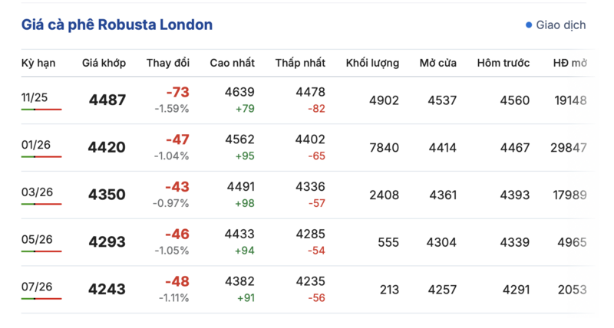Select the 4420 matched price for 01/26

107,148
